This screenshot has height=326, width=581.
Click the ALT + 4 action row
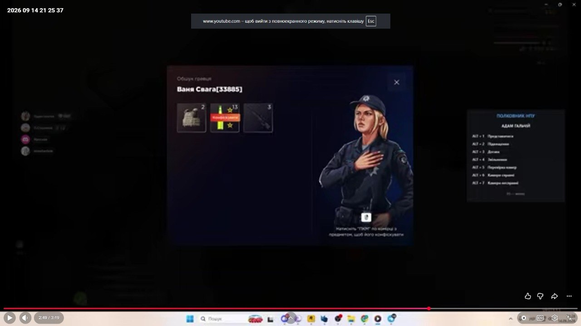(489, 160)
